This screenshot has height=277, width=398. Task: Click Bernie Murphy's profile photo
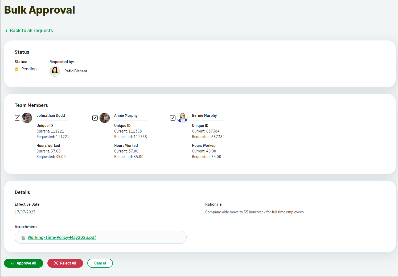[x=182, y=118]
